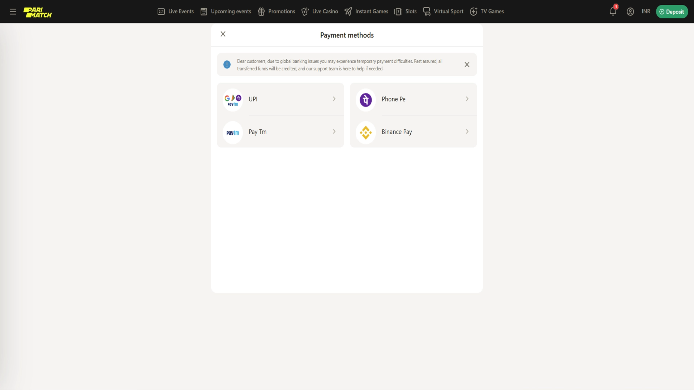The image size is (694, 390).
Task: Expand Phone Pe chevron arrow
Action: (x=467, y=99)
